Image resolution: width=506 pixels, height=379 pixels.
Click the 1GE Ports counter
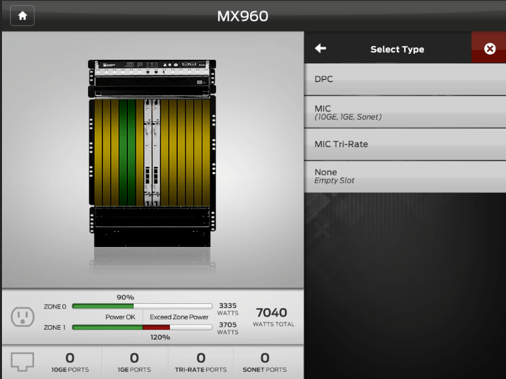tap(134, 362)
